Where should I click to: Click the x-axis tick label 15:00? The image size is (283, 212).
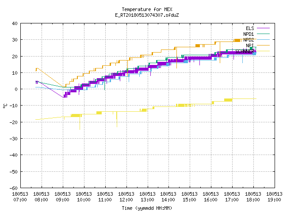(x=190, y=200)
